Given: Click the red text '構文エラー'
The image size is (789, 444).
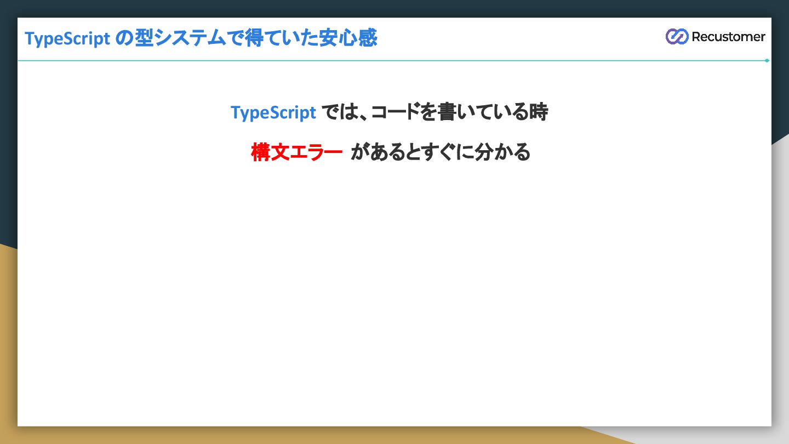Looking at the screenshot, I should pyautogui.click(x=297, y=152).
